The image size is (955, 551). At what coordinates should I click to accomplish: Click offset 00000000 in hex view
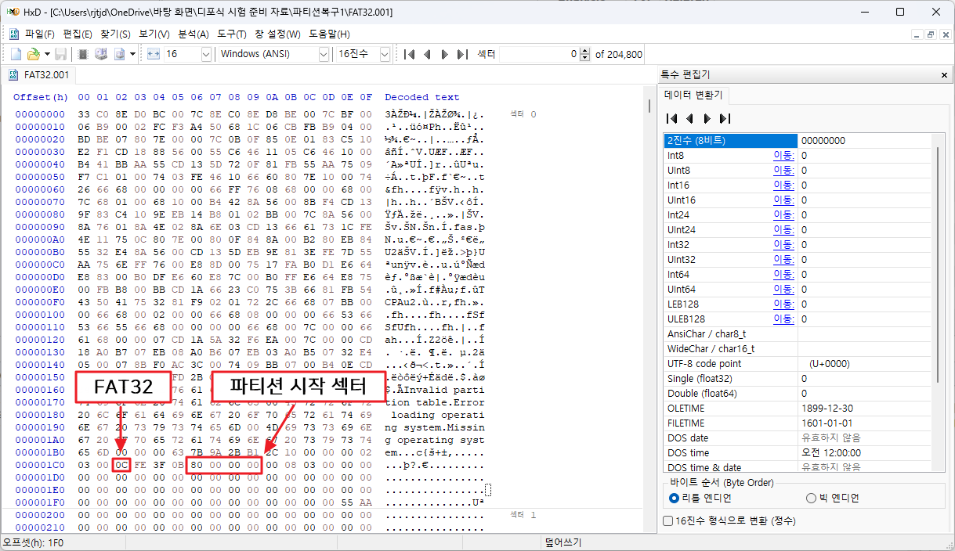coord(39,115)
